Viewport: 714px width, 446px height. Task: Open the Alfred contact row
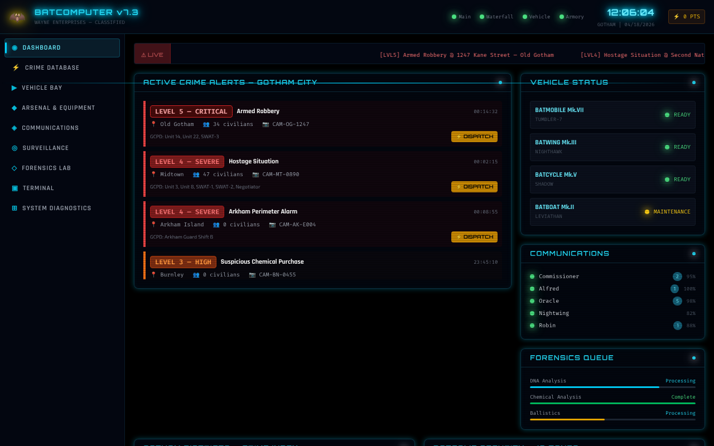click(612, 289)
